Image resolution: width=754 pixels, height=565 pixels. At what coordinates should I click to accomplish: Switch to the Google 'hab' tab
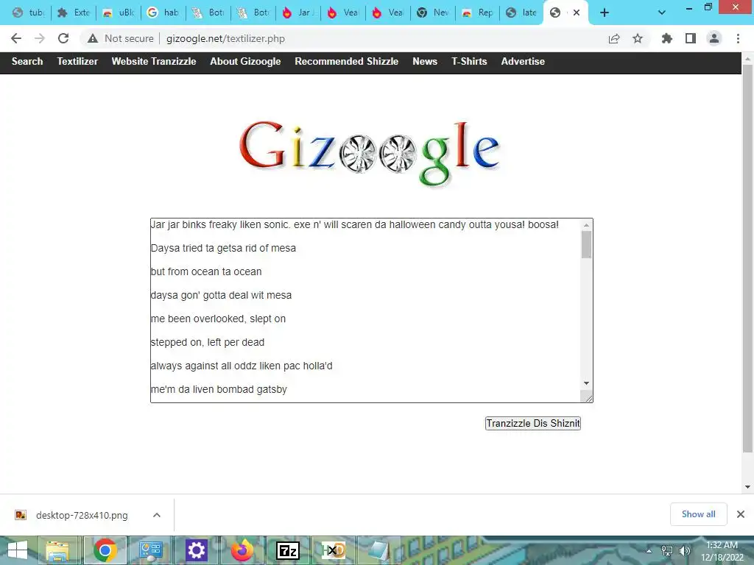pos(163,13)
